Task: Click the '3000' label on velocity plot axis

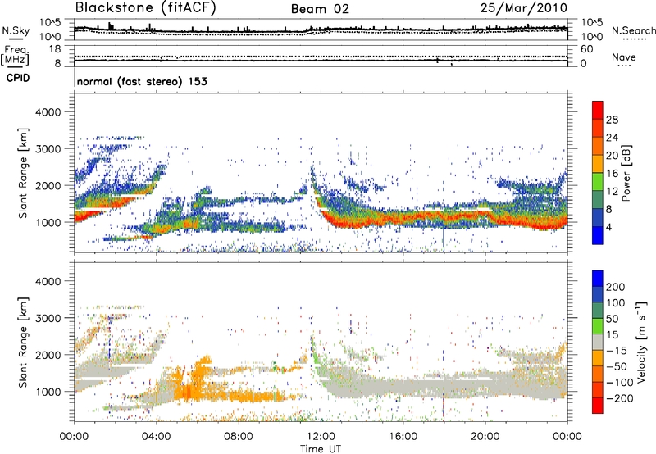Action: (x=48, y=318)
